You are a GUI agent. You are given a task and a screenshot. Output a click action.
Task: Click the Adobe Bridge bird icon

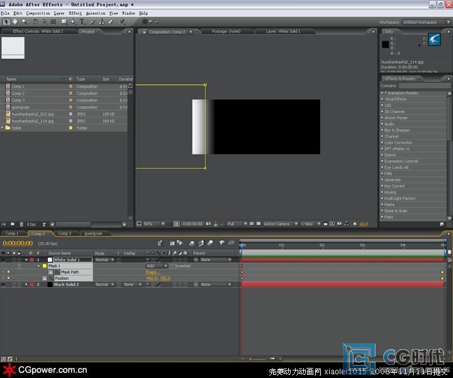[434, 40]
